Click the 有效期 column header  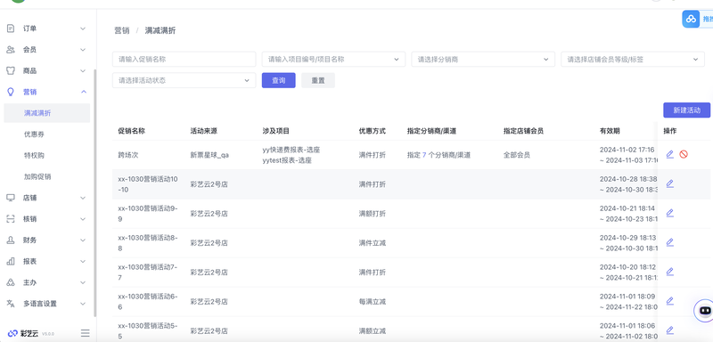point(610,131)
